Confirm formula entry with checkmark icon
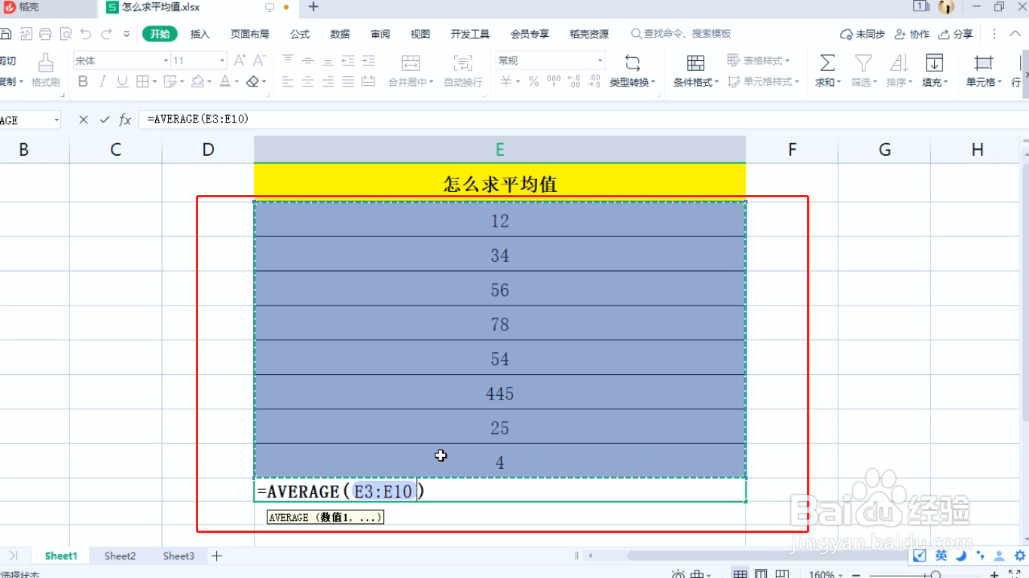This screenshot has height=578, width=1029. pos(105,120)
